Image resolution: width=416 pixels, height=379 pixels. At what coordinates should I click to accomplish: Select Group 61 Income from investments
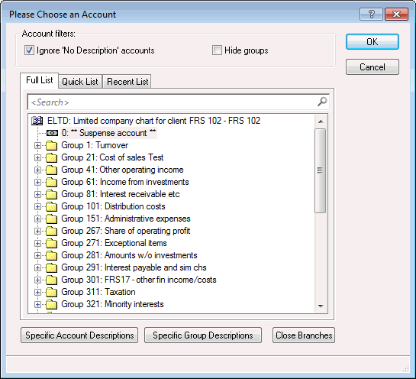click(125, 182)
